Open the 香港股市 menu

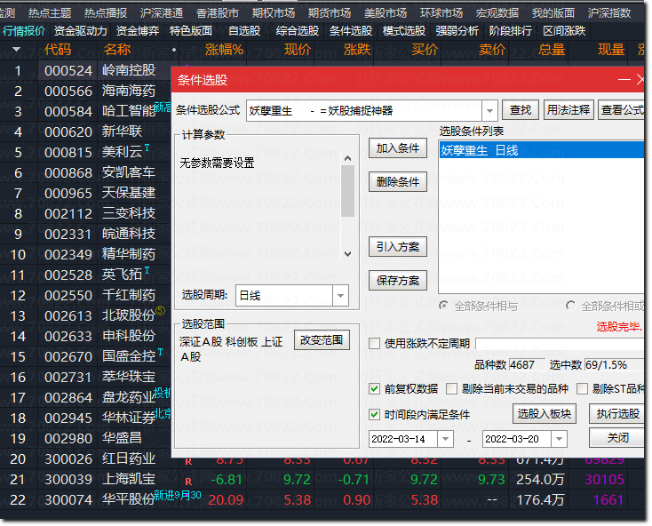coord(218,13)
